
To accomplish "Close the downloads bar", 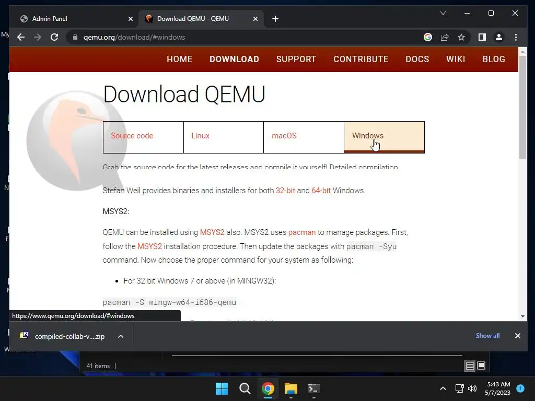I will pos(518,336).
